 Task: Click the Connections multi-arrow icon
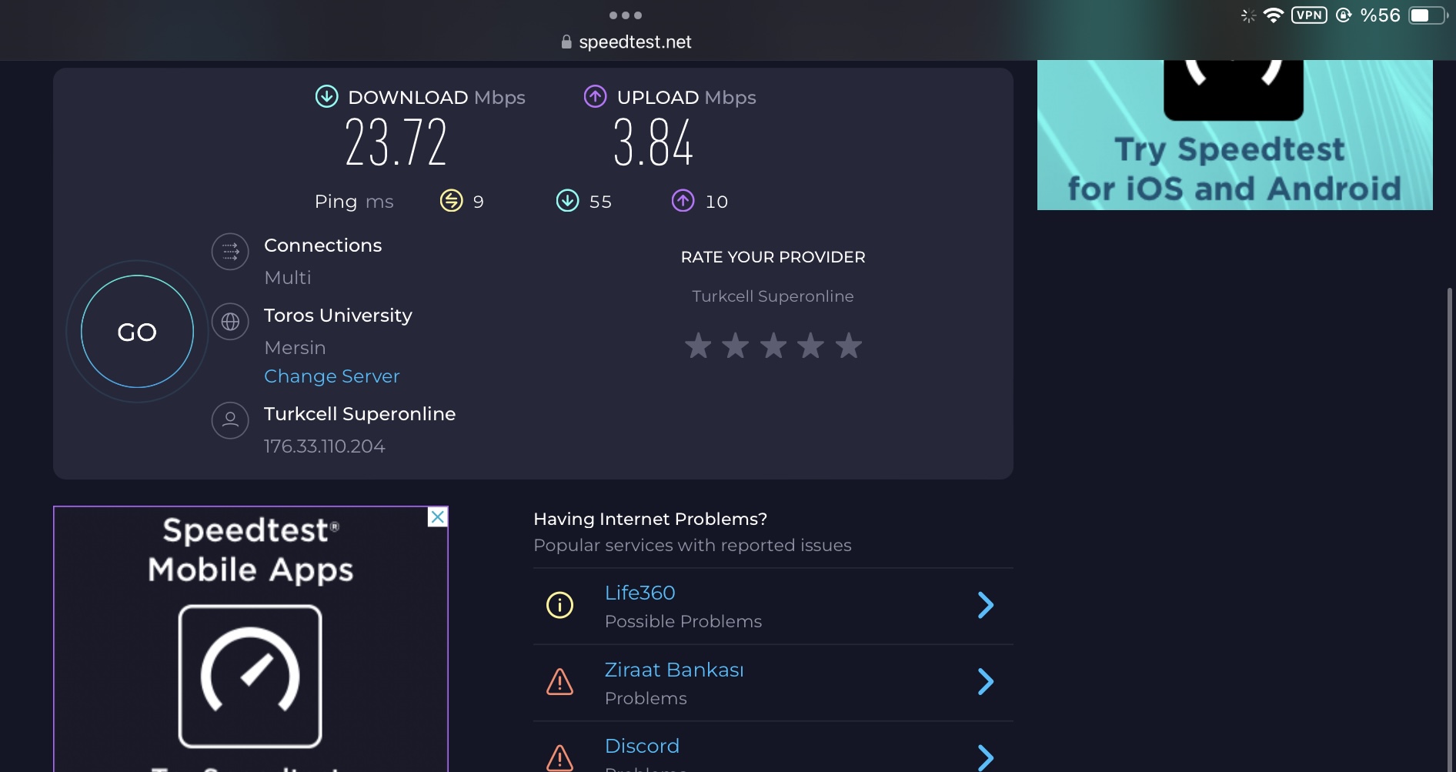point(230,252)
